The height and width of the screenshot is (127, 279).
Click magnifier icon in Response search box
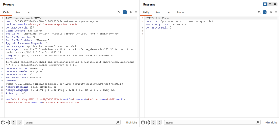point(257,122)
